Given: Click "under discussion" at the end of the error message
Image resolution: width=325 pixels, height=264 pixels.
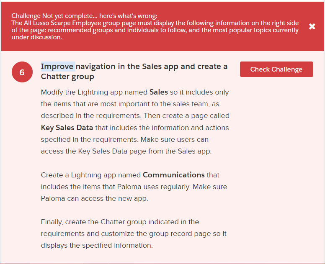Looking at the screenshot, I should (x=37, y=37).
